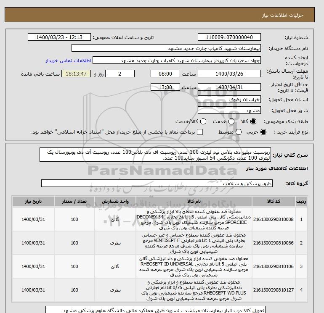Click item code 2161300290810127
The width and height of the screenshot is (324, 313).
(x=274, y=290)
